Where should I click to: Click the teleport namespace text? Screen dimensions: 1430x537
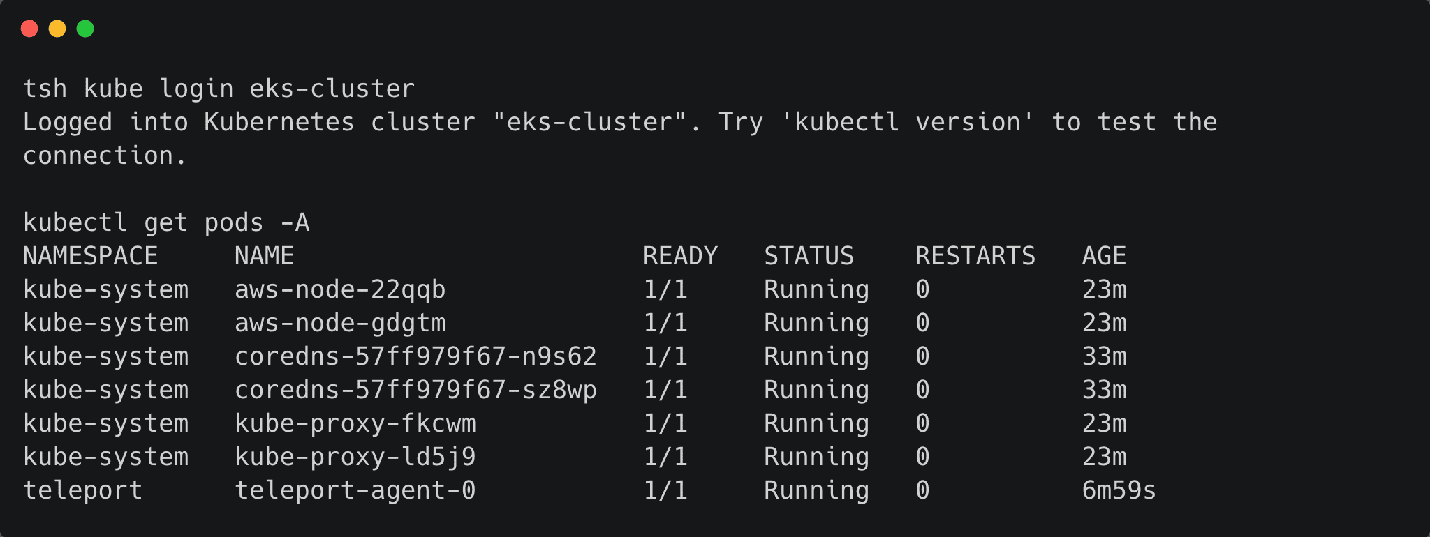tap(82, 490)
